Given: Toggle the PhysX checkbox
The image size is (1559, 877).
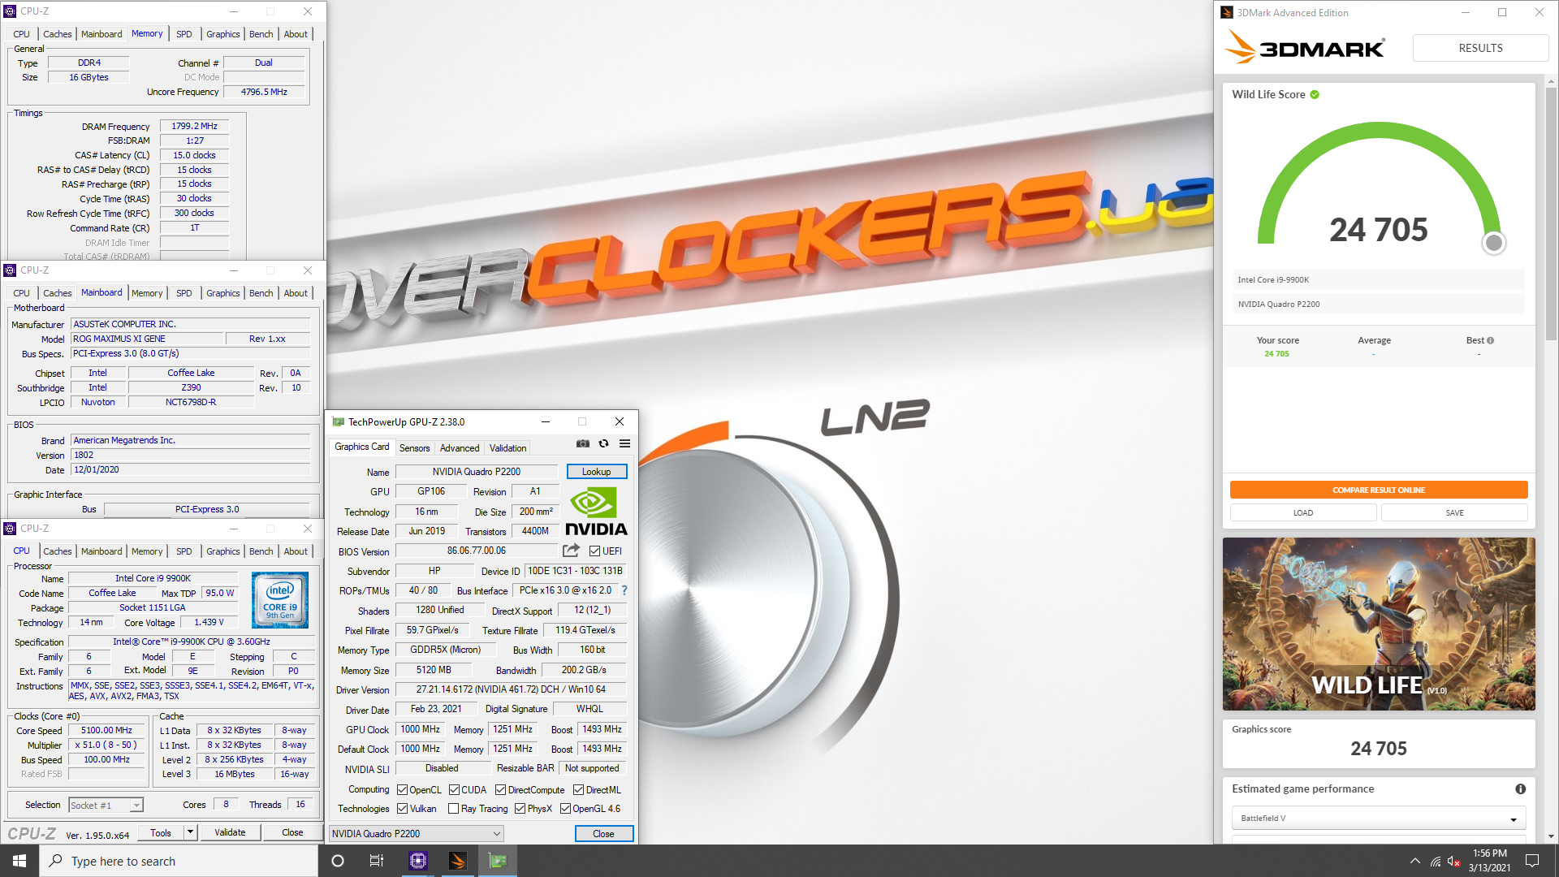Looking at the screenshot, I should pyautogui.click(x=520, y=809).
